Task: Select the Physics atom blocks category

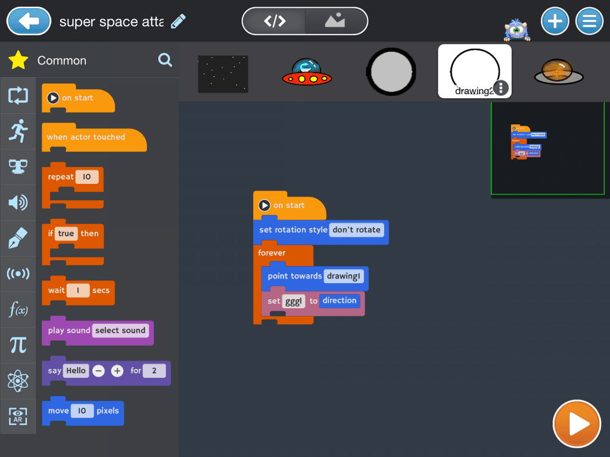Action: [x=18, y=381]
